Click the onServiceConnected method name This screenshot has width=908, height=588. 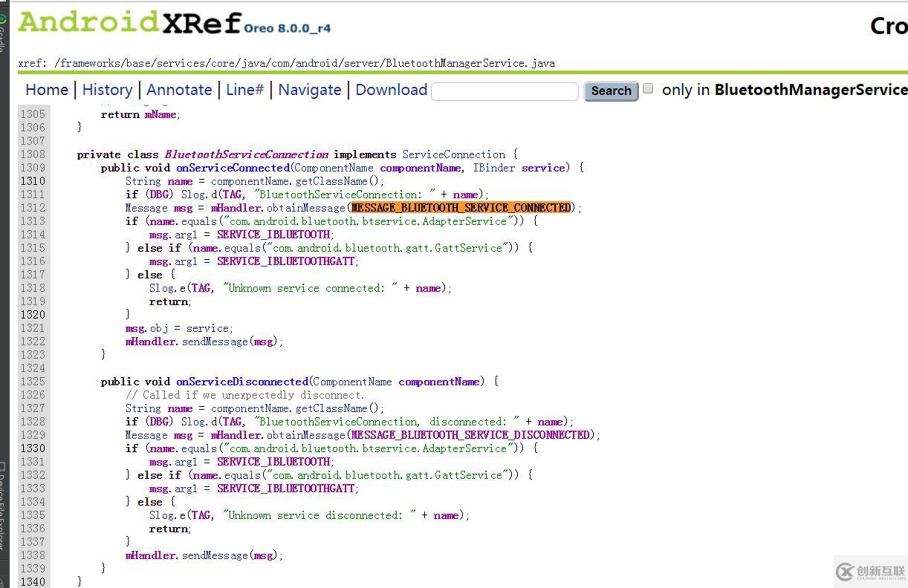(233, 168)
